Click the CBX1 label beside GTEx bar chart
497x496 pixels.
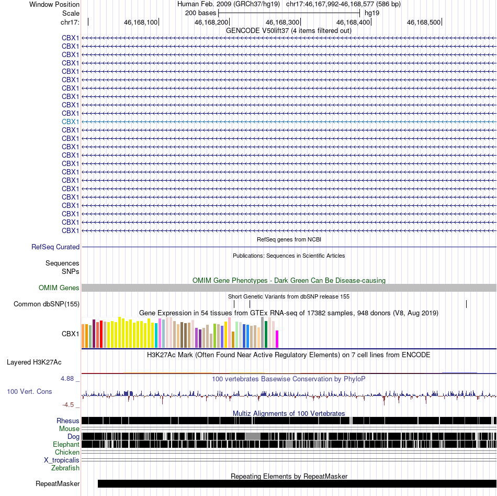coord(70,334)
